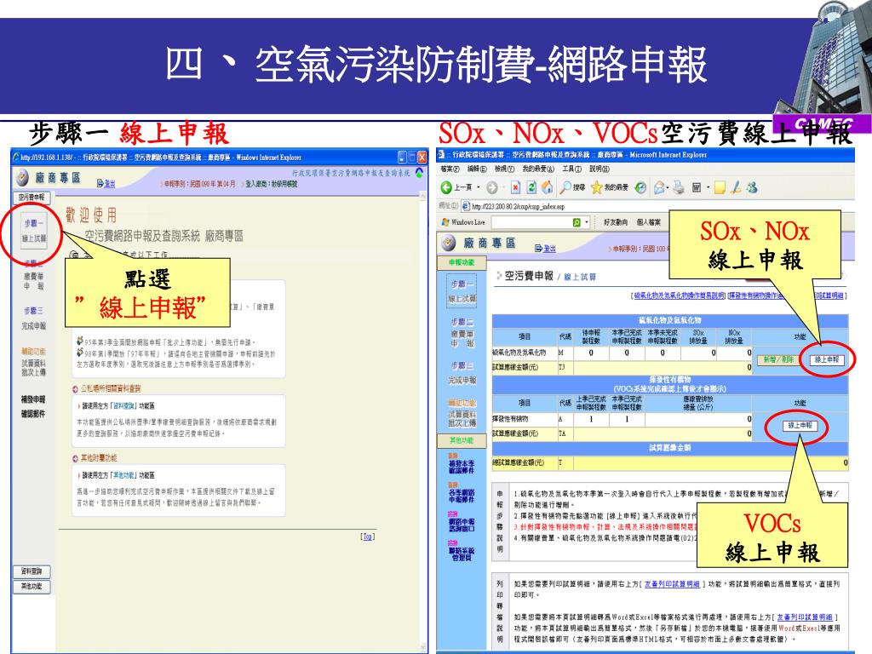
Task: Click 線上申報 button in SOx NOx row
Action: pyautogui.click(x=826, y=360)
